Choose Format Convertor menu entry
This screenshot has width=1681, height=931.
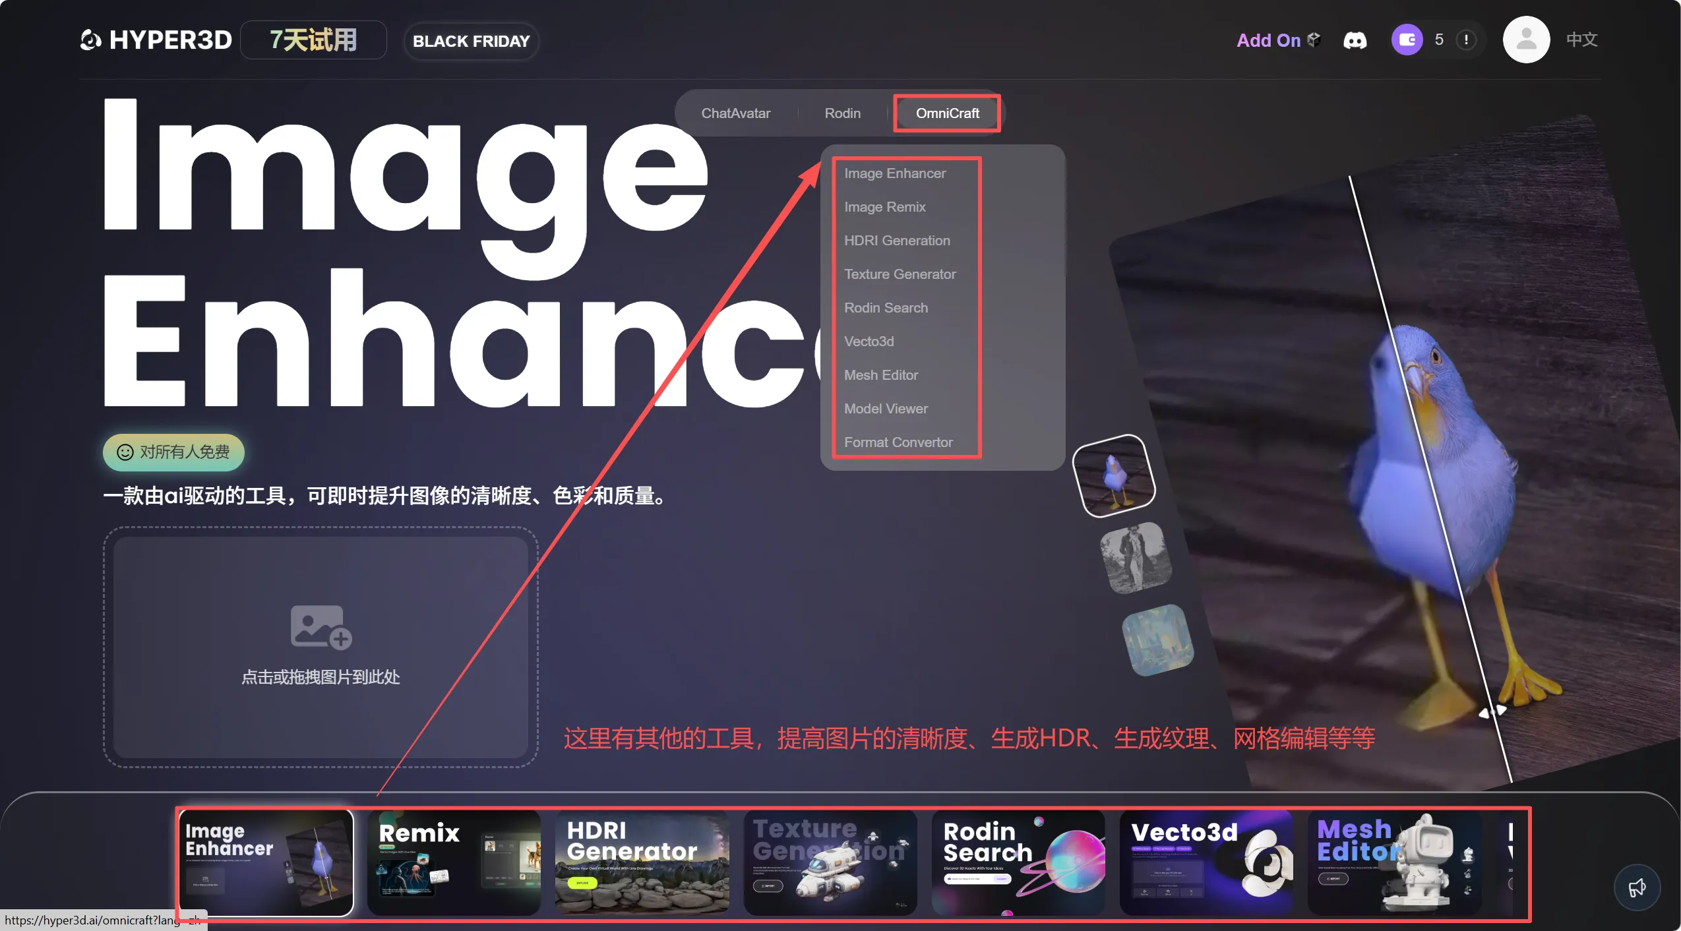898,442
